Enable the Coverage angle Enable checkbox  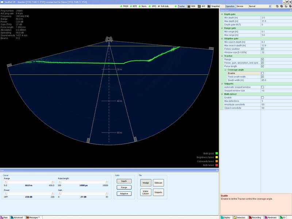point(262,73)
